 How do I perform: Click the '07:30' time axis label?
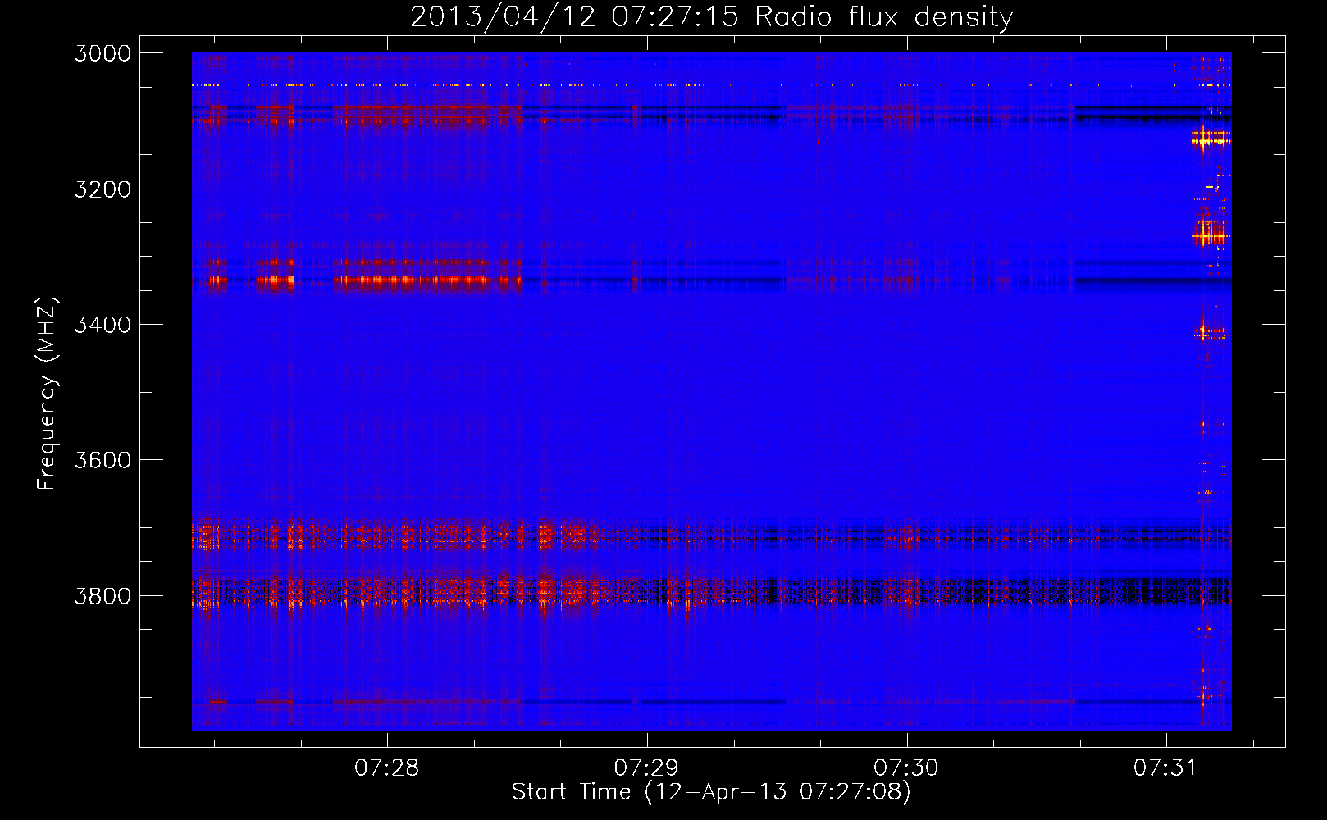coord(906,768)
